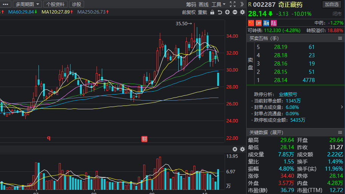Select MA60:29.84 indicator label
The width and height of the screenshot is (345, 194).
23,12
